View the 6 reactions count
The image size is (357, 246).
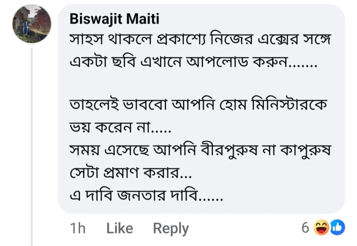pyautogui.click(x=305, y=228)
